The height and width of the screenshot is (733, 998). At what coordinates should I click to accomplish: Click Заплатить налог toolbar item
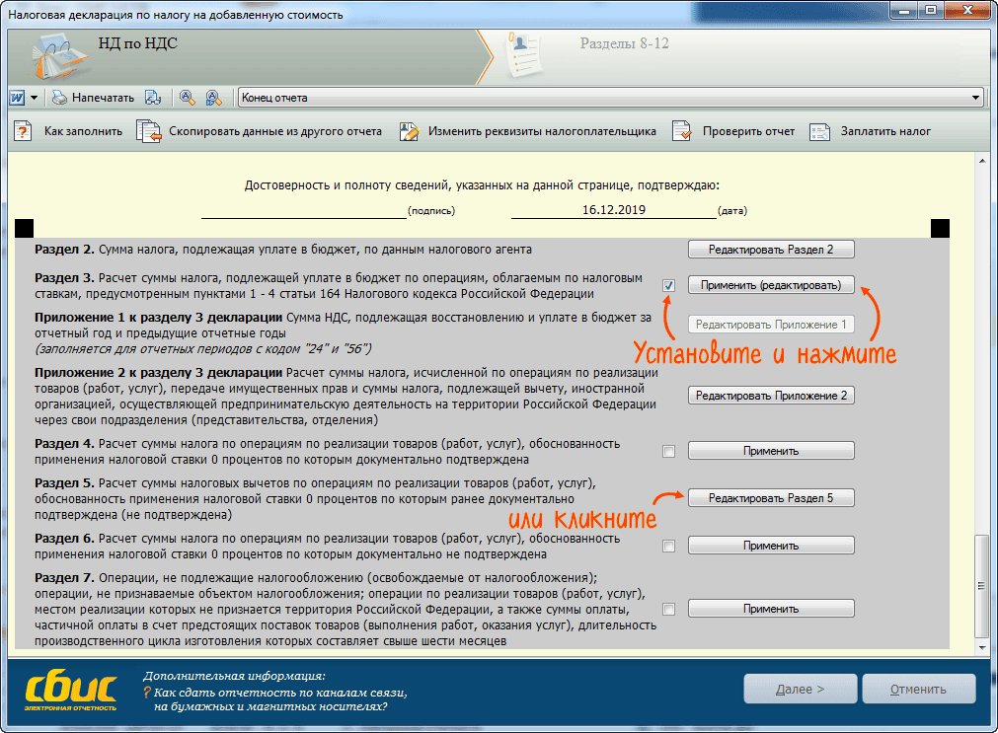coord(870,131)
